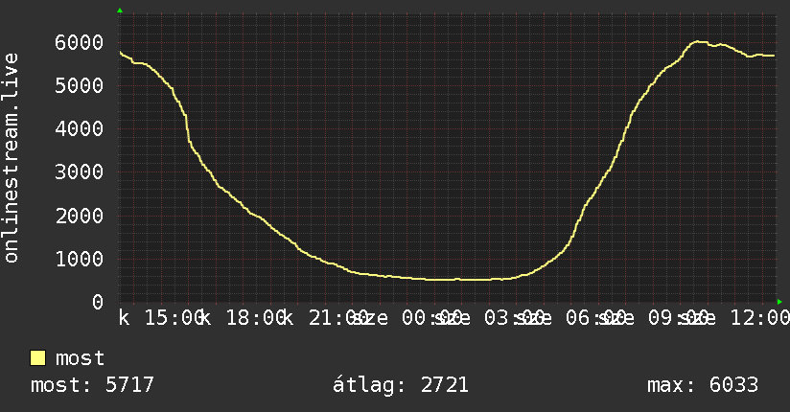Click the y-axis label '1000'
This screenshot has height=412, width=790.
[80, 260]
